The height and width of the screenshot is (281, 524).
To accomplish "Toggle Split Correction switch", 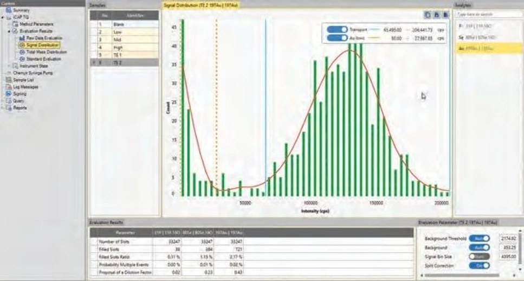I will point(479,266).
